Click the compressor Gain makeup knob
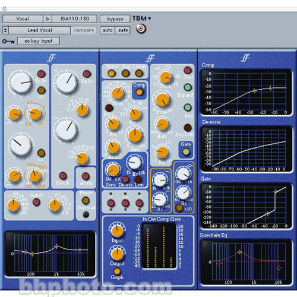 (x=135, y=135)
